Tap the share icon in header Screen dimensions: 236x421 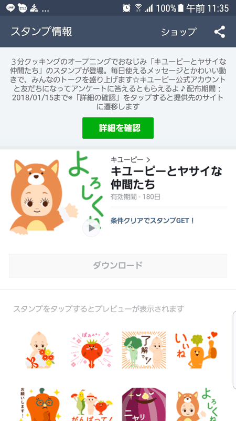pyautogui.click(x=220, y=32)
